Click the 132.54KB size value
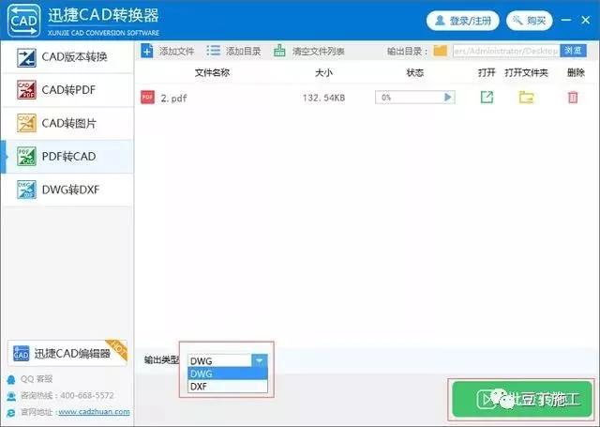Image resolution: width=600 pixels, height=427 pixels. tap(323, 98)
